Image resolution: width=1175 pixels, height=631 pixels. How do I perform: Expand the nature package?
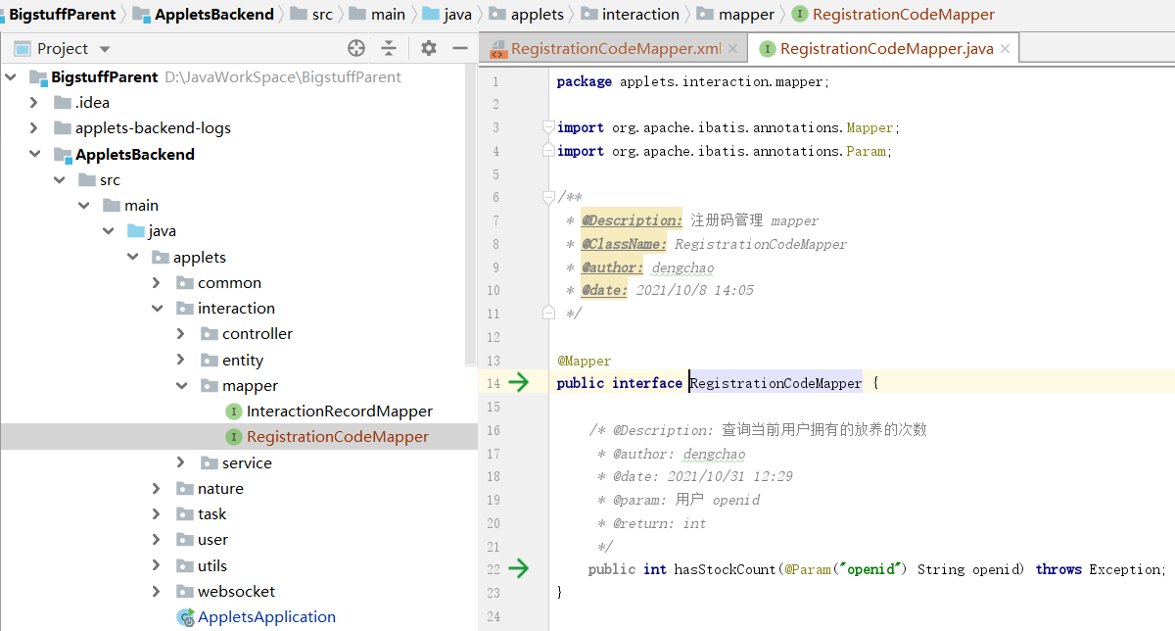pos(157,488)
